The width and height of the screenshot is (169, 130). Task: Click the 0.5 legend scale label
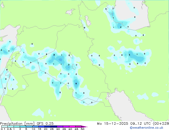tap(9, 129)
